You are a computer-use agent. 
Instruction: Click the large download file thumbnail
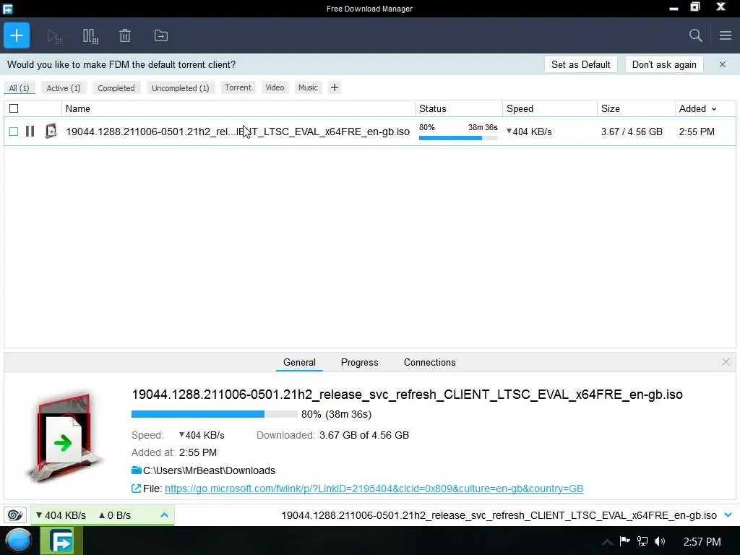(x=65, y=438)
